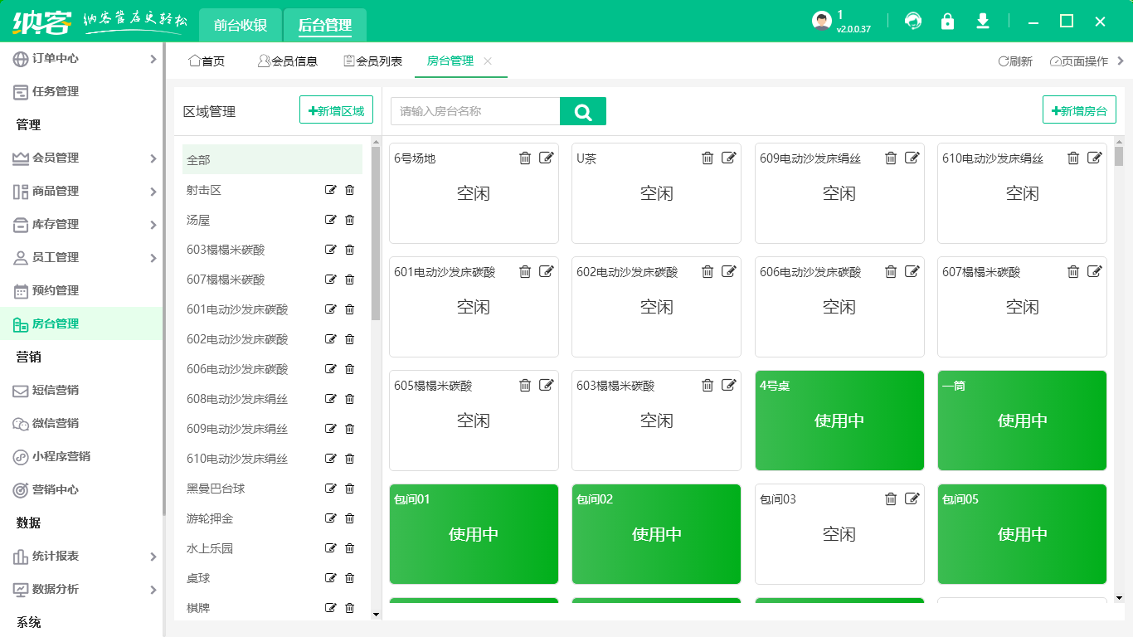Select the 4号桌 in-use room card
1133x637 pixels.
(x=839, y=421)
